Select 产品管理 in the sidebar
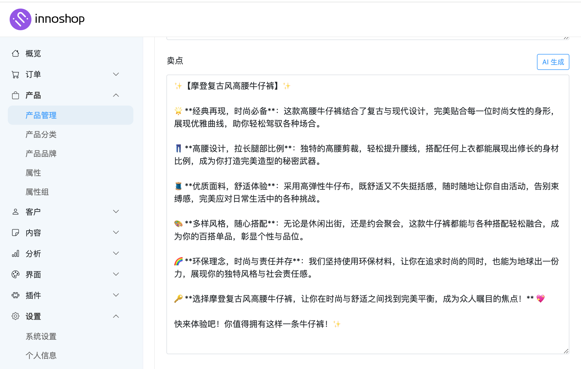The image size is (581, 369). pos(70,115)
